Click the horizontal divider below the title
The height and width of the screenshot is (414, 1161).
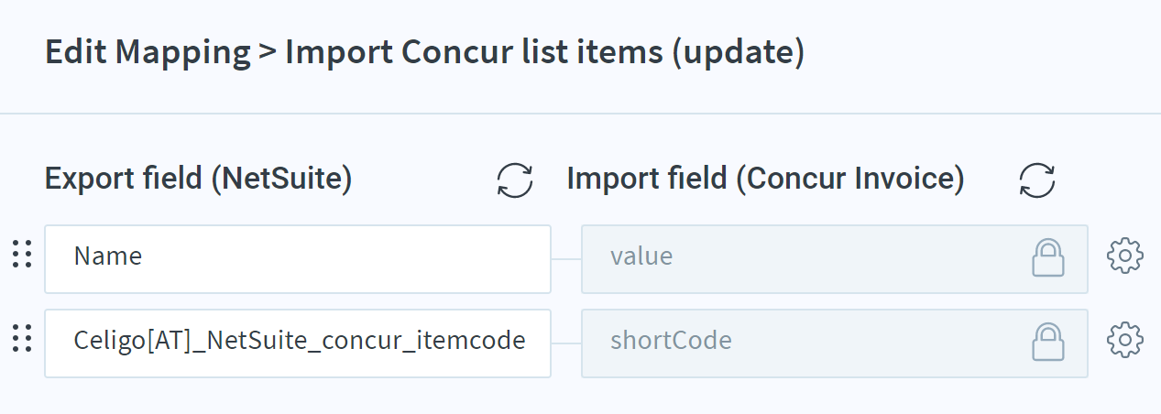pyautogui.click(x=580, y=114)
